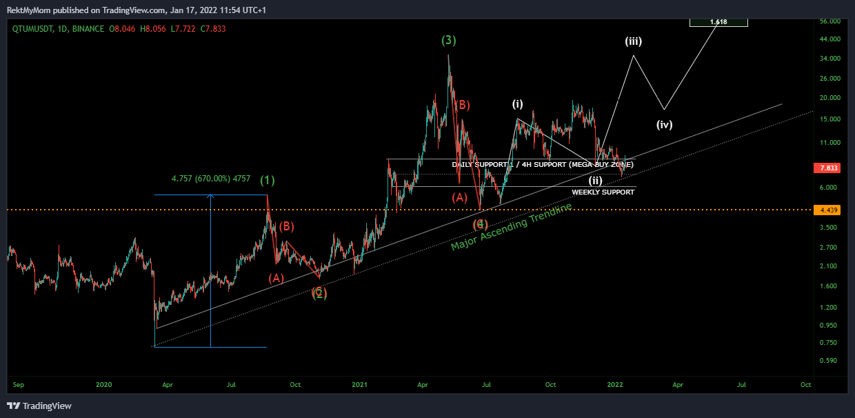Screen dimensions: 855x418
Task: Click the Major Ascending Trendline label
Action: [x=512, y=227]
